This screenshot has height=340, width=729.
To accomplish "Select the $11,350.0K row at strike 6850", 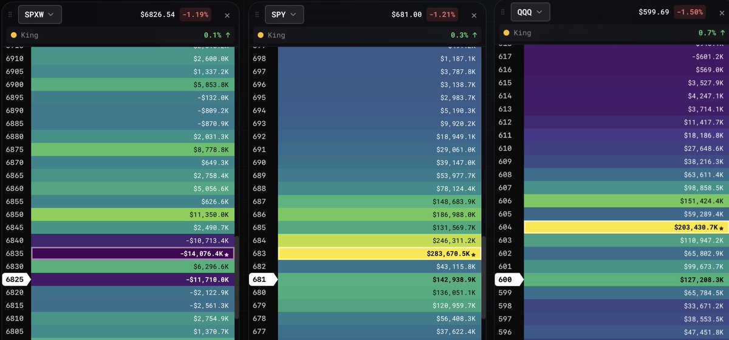I will point(132,215).
